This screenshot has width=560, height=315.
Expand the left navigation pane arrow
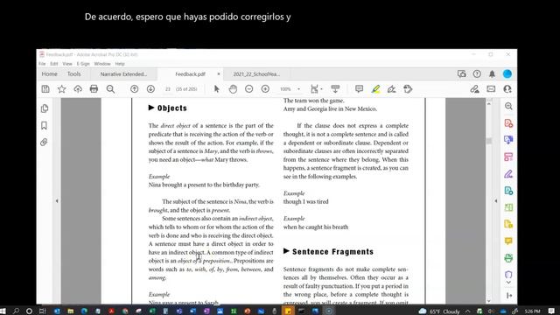point(57,201)
